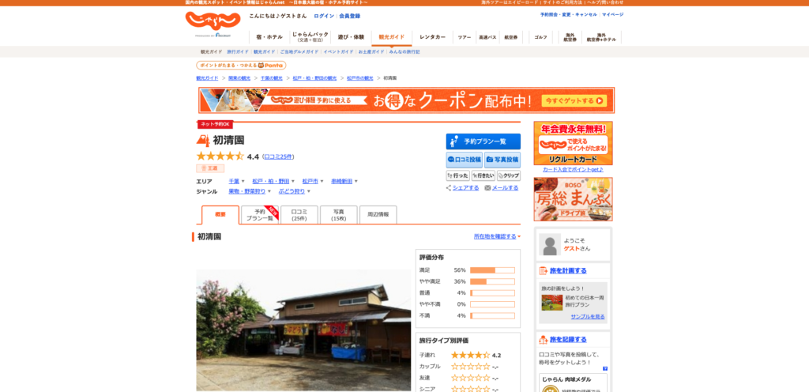
Task: Click 今すぐゲットする coupon button
Action: 574,100
